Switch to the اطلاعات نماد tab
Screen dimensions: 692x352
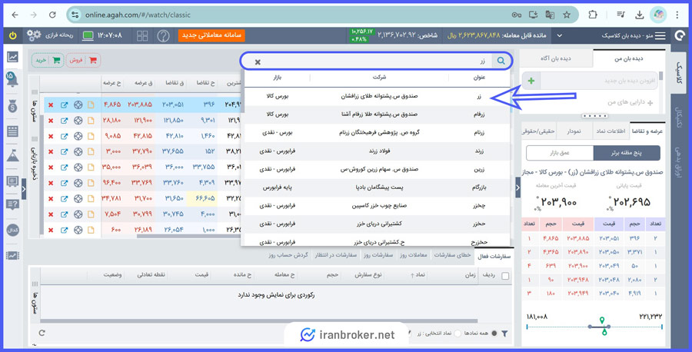610,131
